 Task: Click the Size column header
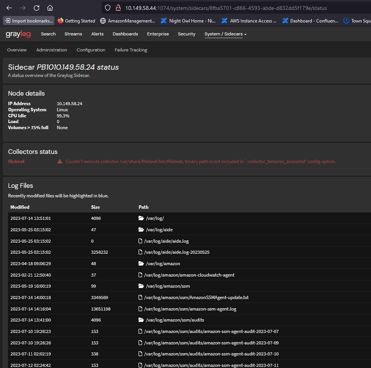click(x=96, y=207)
